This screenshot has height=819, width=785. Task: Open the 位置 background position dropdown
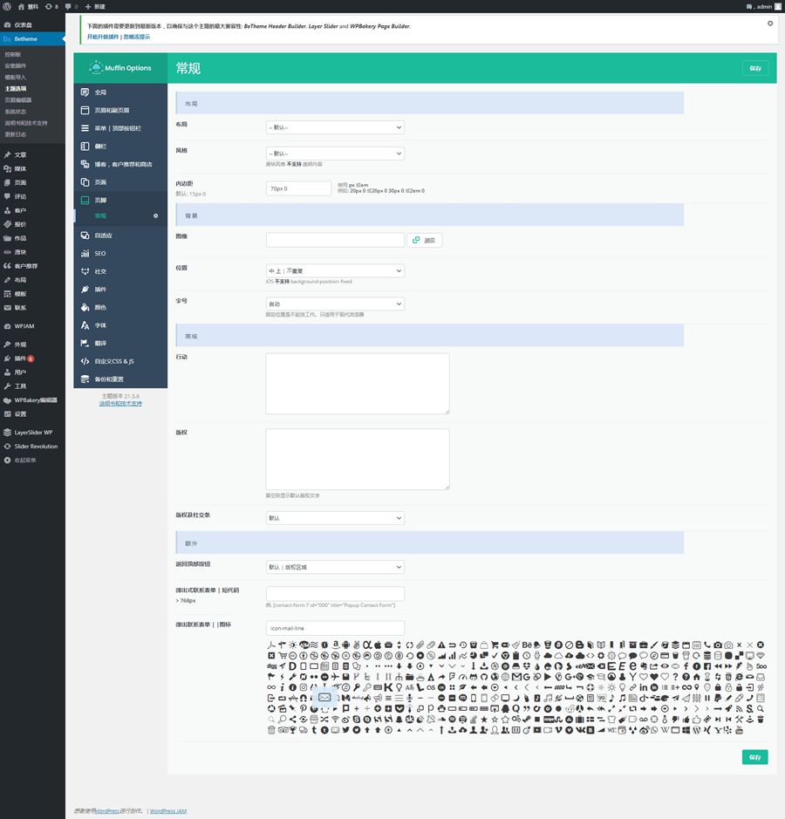click(335, 270)
